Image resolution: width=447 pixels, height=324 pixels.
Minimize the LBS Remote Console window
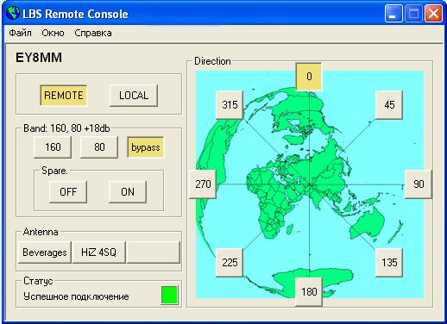click(x=393, y=14)
